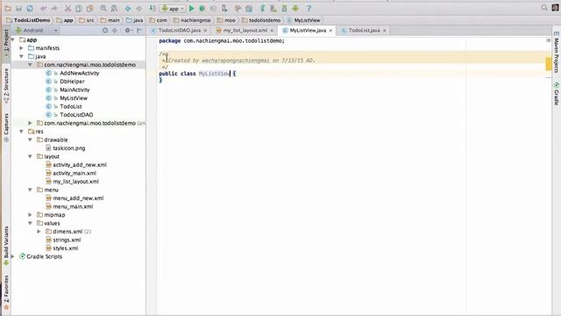Click the Copy toolbar icon
This screenshot has width=561, height=316.
pyautogui.click(x=79, y=8)
